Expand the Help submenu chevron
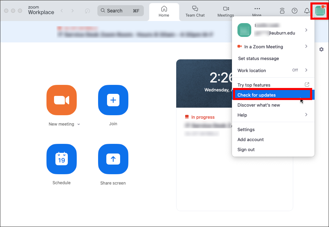The width and height of the screenshot is (329, 227). click(306, 115)
